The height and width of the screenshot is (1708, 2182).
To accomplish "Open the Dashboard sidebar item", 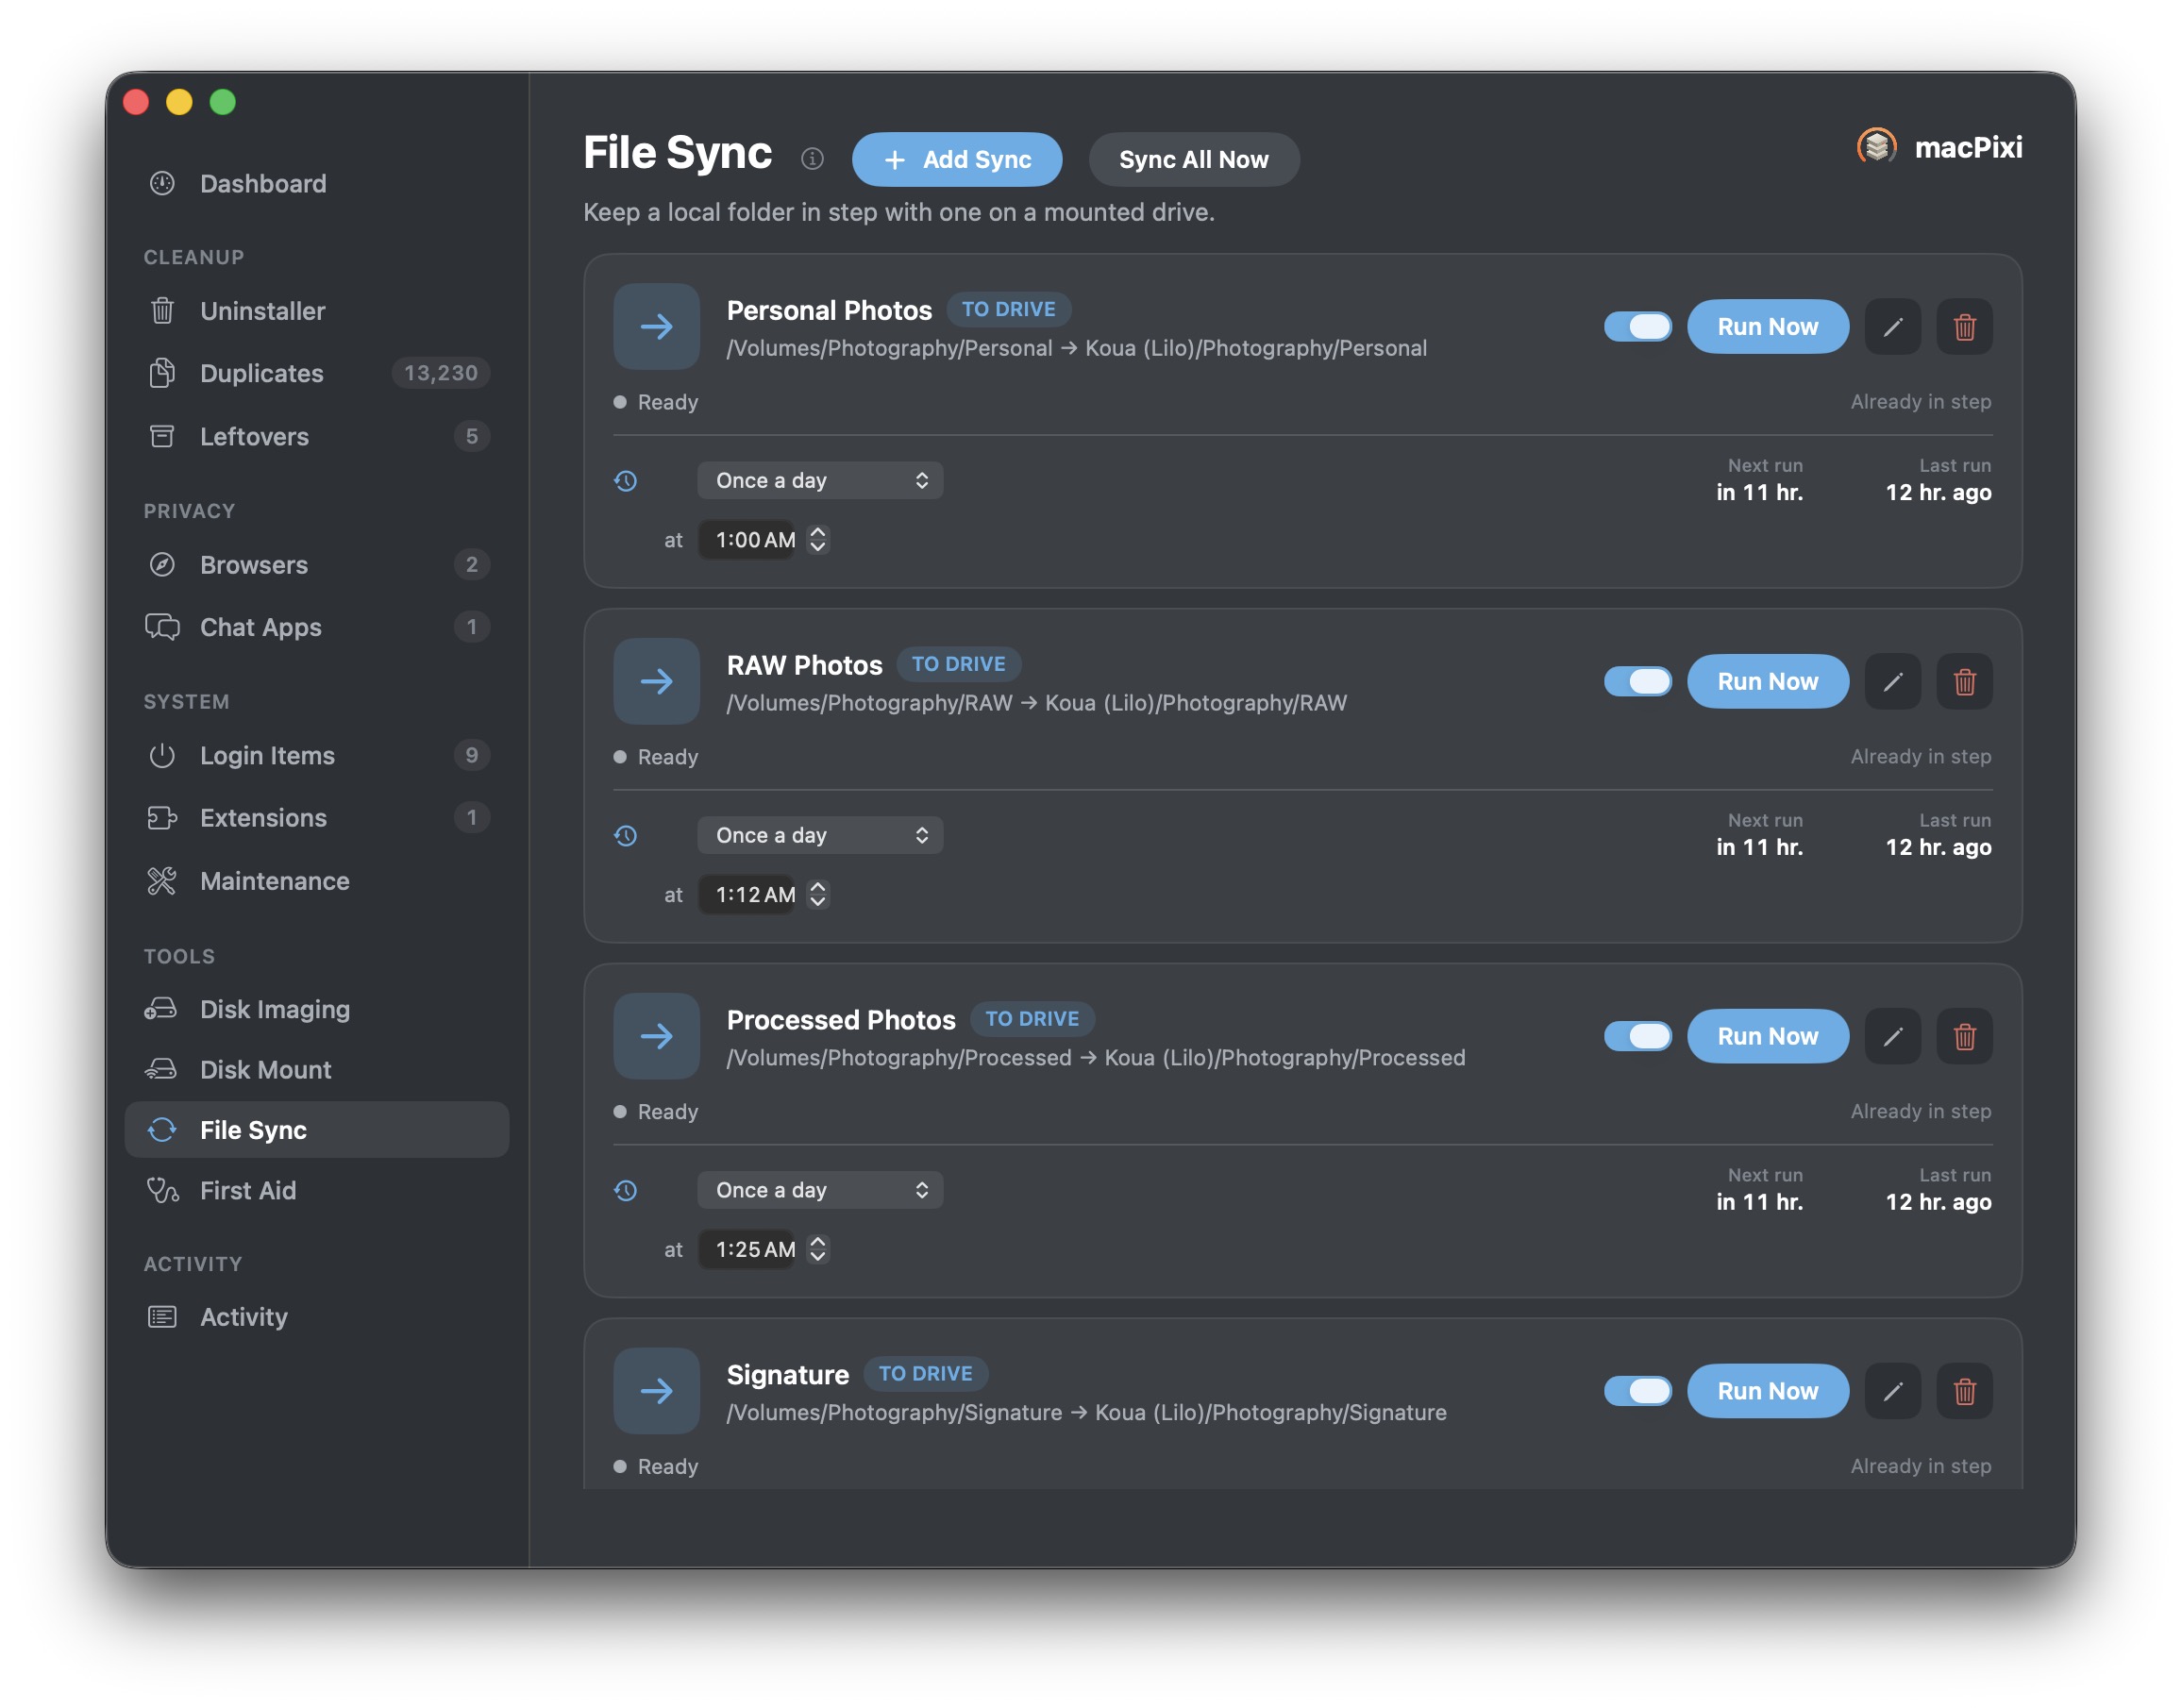I will point(316,184).
